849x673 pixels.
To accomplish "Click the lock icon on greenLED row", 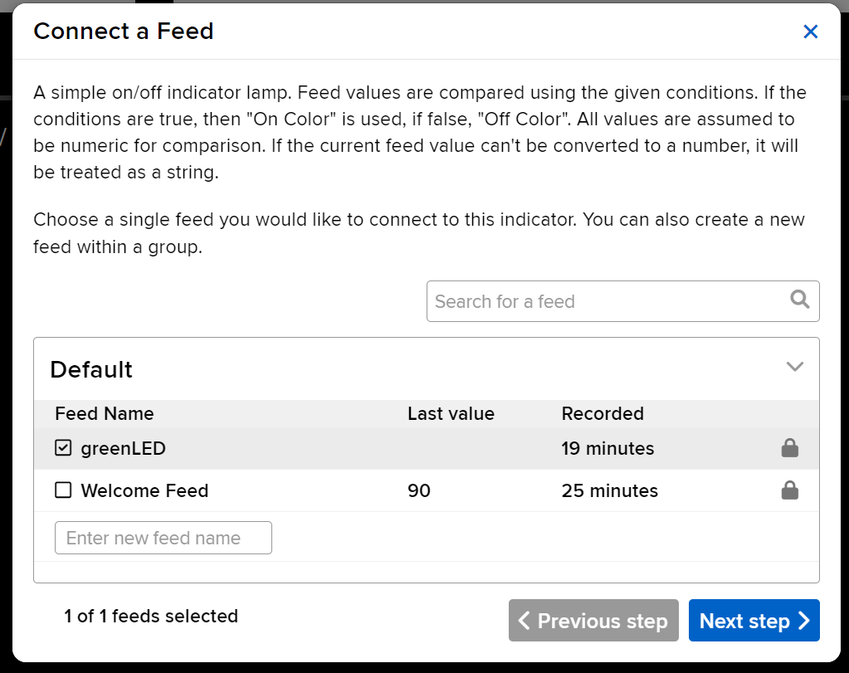I will click(789, 448).
